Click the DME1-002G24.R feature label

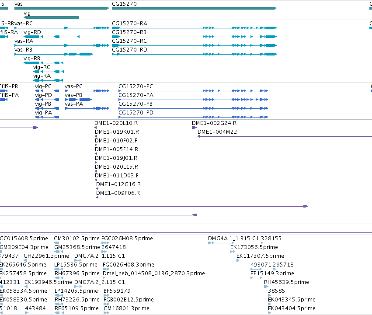[214, 123]
